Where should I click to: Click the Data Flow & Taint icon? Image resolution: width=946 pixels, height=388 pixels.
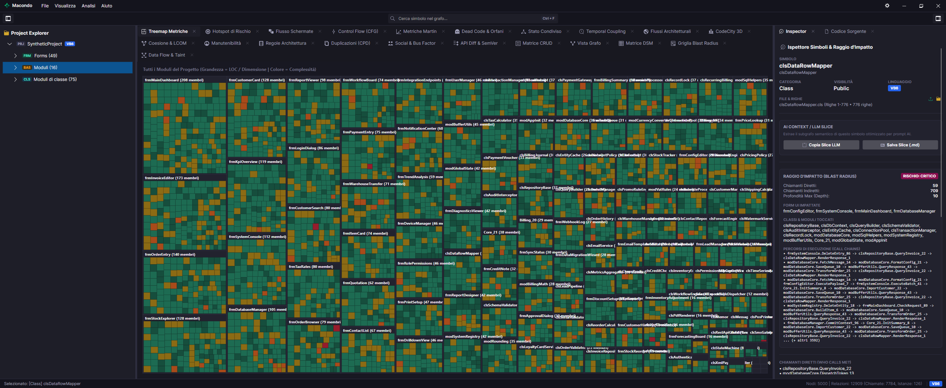(x=144, y=55)
